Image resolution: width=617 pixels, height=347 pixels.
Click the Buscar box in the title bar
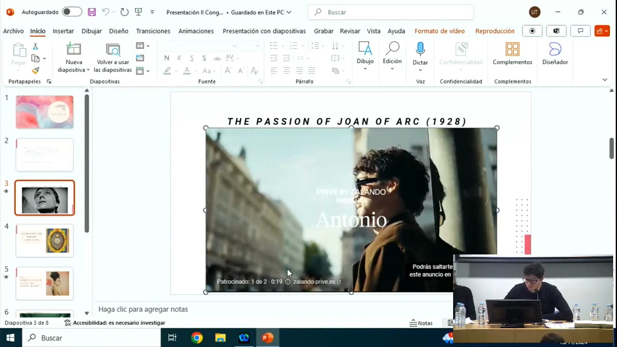[391, 12]
